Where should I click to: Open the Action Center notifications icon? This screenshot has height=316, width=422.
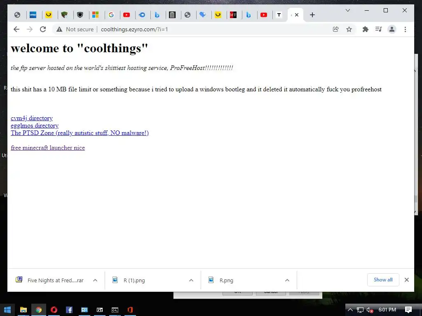[x=408, y=310]
